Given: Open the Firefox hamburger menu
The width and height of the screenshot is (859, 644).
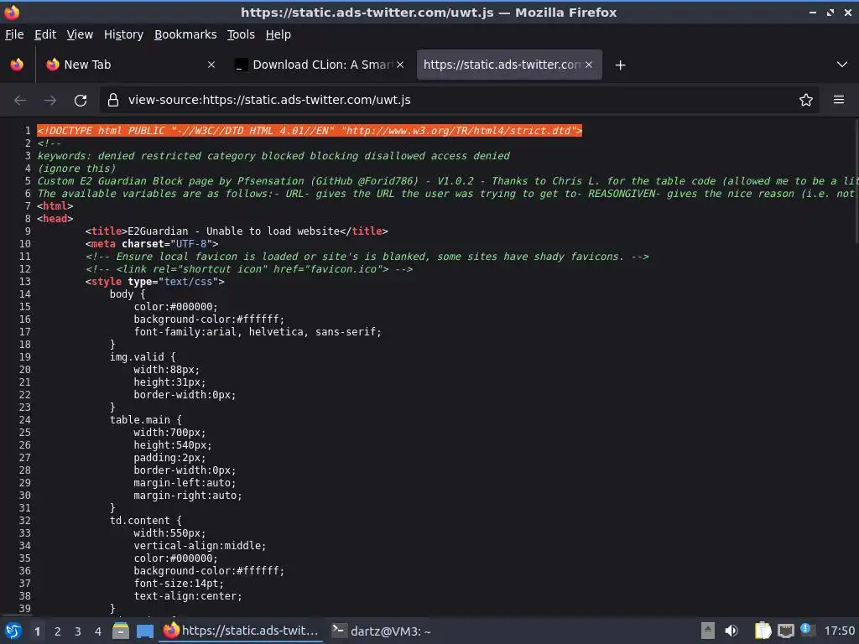Looking at the screenshot, I should coord(839,100).
